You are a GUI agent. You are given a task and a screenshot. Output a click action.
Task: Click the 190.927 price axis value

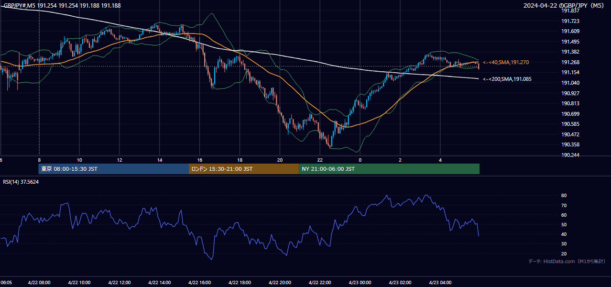point(570,93)
